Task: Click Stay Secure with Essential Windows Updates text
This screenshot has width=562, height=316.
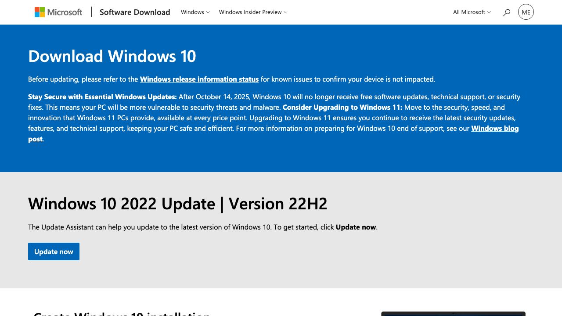Action: [102, 97]
